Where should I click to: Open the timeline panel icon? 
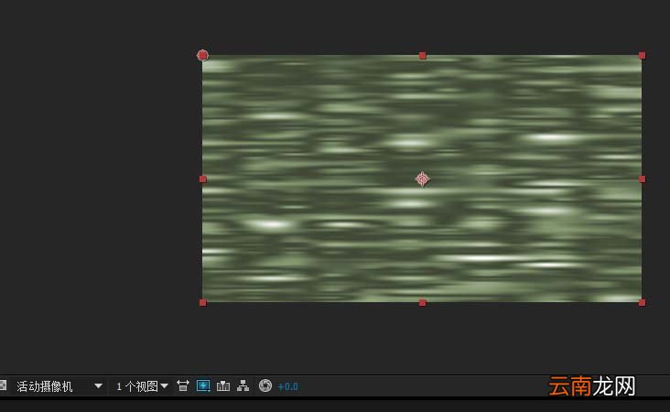pyautogui.click(x=223, y=386)
